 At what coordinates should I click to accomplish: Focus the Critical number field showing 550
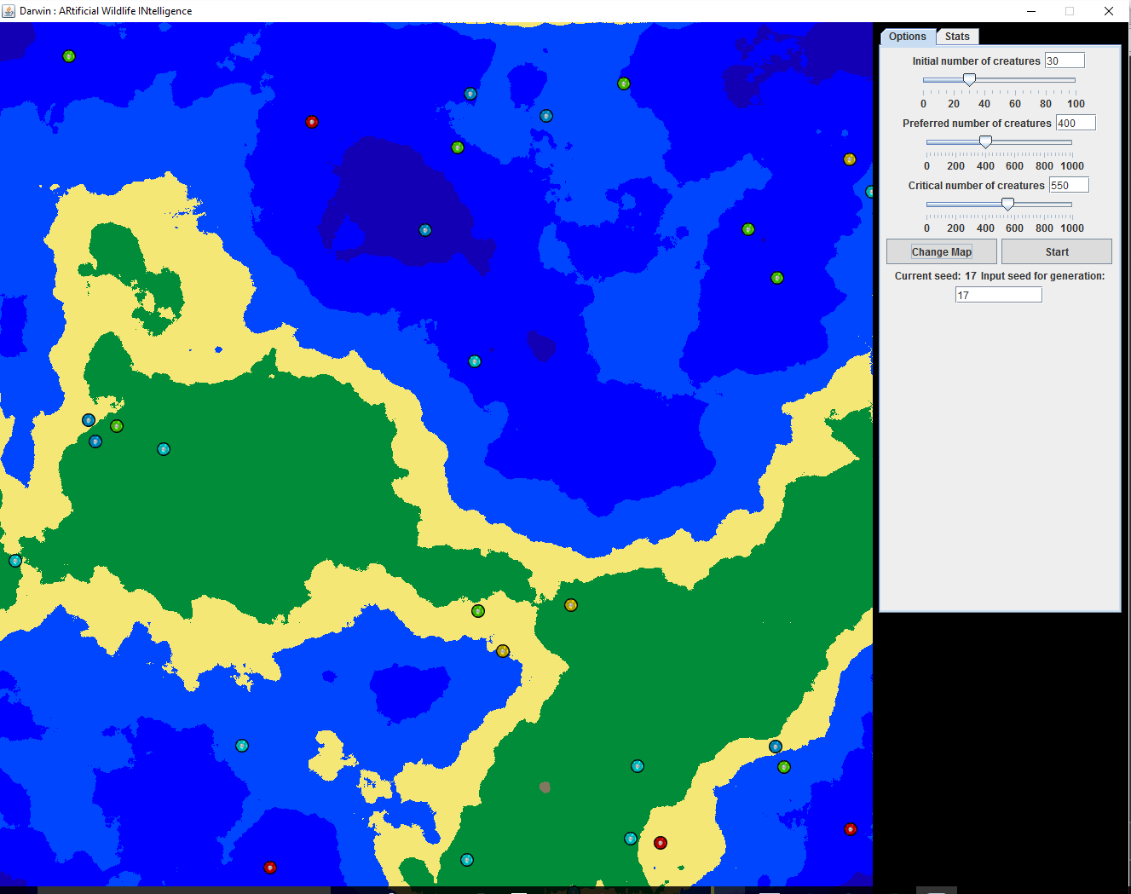click(1069, 185)
